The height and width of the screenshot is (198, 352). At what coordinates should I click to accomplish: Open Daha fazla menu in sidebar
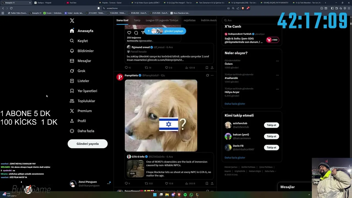click(82, 131)
